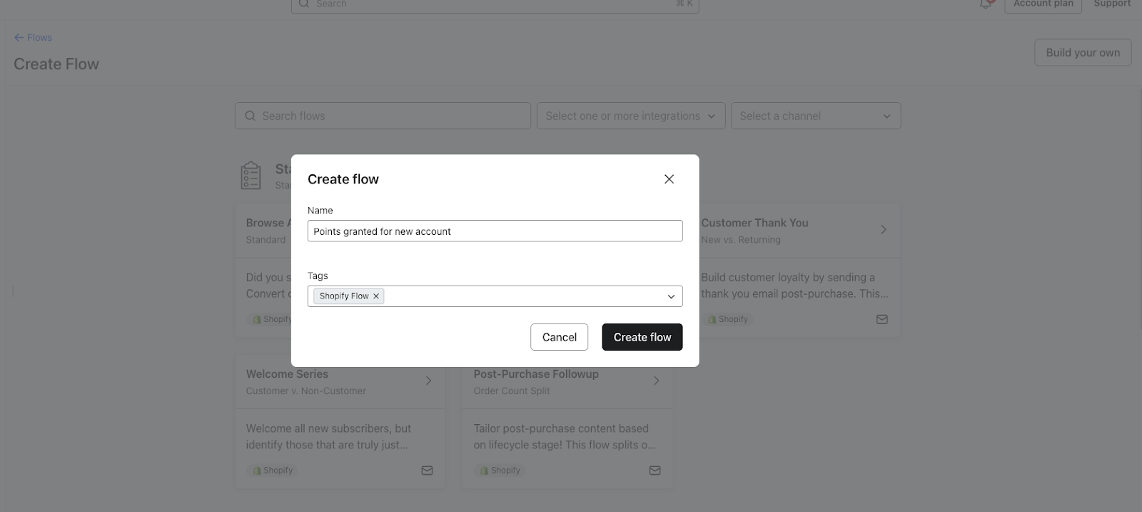
Task: Click email icon on Post-Purchase Followup card
Action: pos(655,471)
